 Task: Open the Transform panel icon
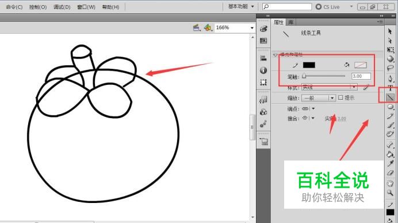[263, 83]
